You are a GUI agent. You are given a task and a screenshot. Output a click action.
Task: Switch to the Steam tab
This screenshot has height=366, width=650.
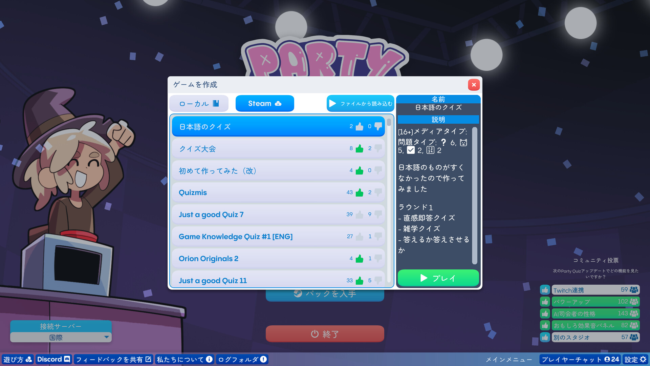click(265, 103)
